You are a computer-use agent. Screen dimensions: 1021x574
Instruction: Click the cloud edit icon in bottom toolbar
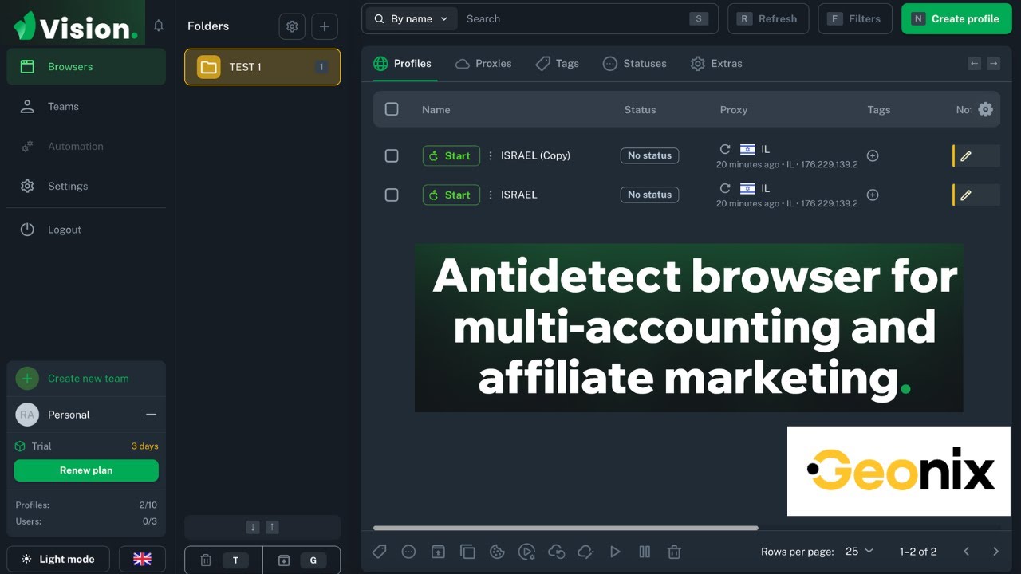[x=585, y=552]
